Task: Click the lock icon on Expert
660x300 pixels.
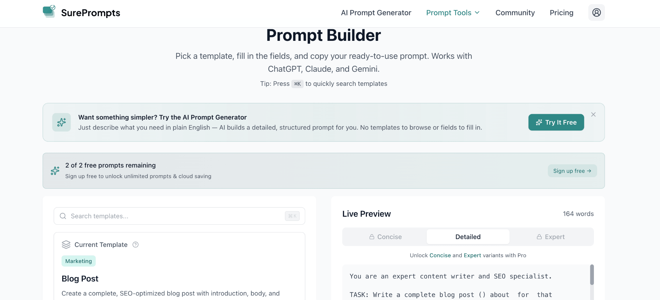Action: coord(539,237)
